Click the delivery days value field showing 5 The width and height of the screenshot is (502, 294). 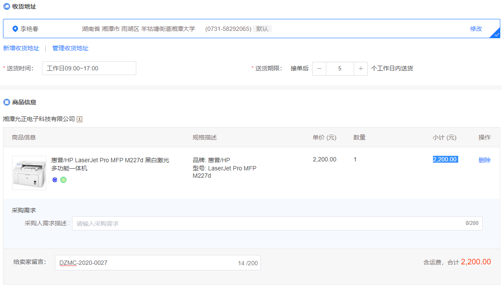[340, 69]
